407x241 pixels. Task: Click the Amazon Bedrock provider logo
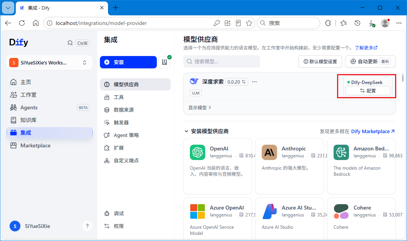(x=341, y=152)
